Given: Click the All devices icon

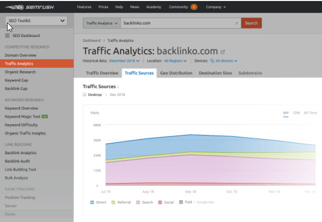Looking at the screenshot, I should click(x=212, y=61).
